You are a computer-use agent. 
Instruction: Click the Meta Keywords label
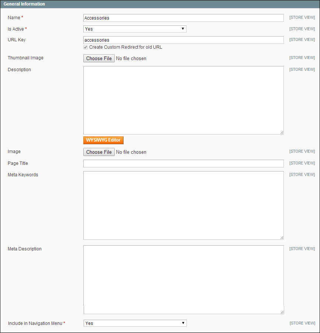point(23,175)
